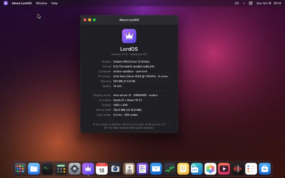The image size is (285, 178).
Task: Open the search magnifier in menu bar
Action: click(x=244, y=3)
